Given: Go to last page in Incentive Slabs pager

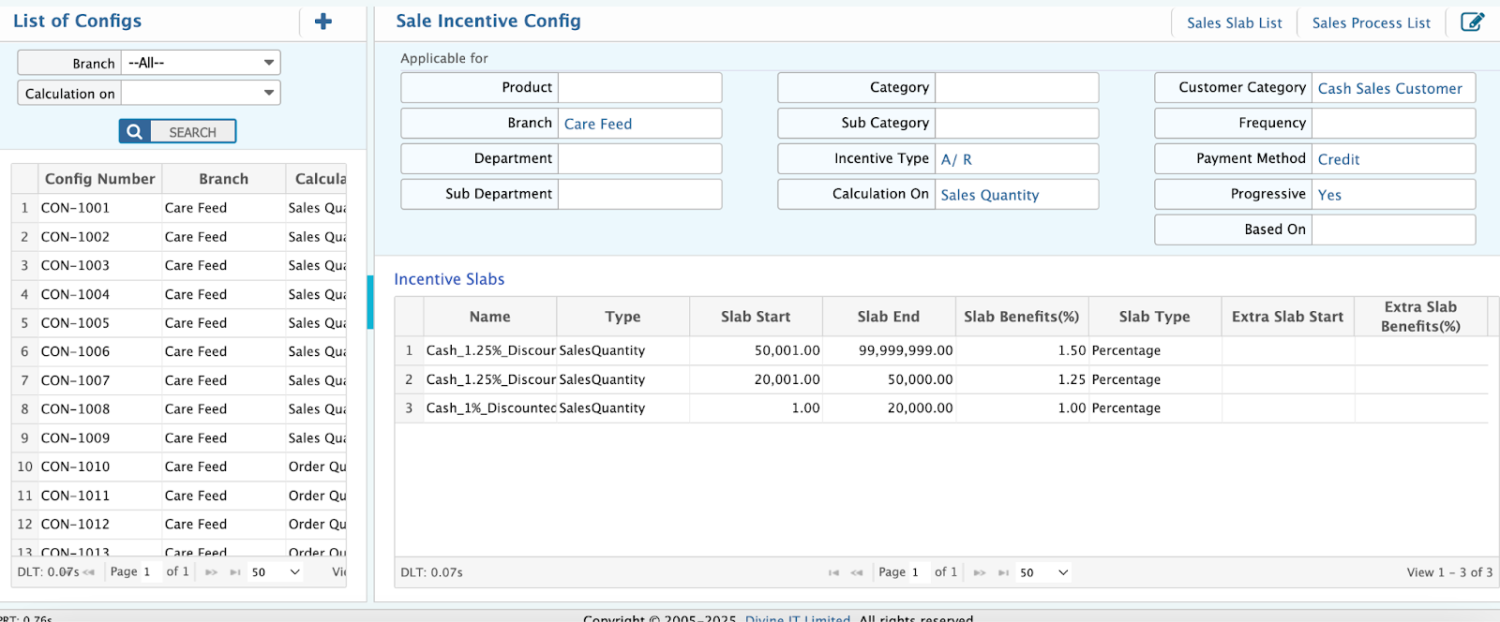Looking at the screenshot, I should [x=1003, y=572].
